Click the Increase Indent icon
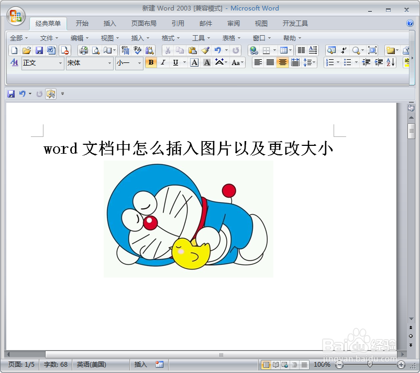This screenshot has width=420, height=373. 379,63
